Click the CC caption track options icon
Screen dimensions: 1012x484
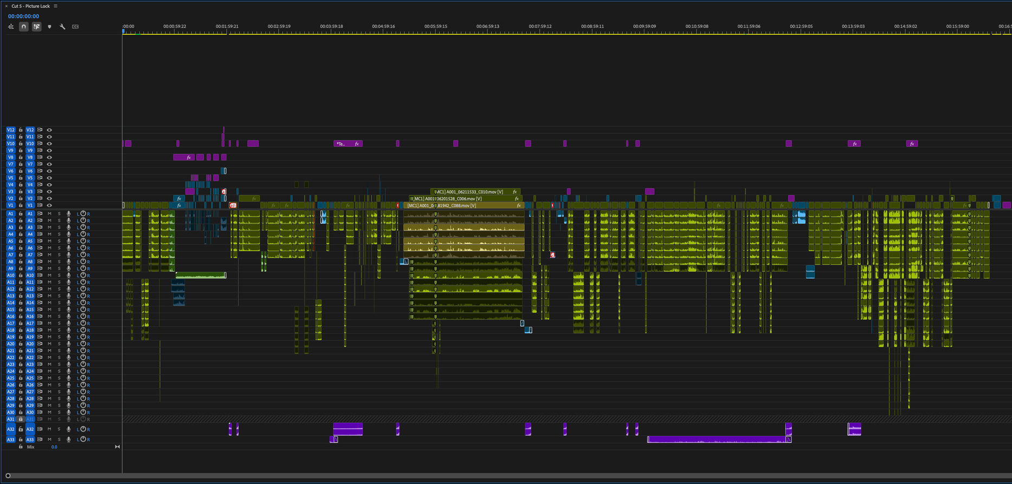pos(75,27)
